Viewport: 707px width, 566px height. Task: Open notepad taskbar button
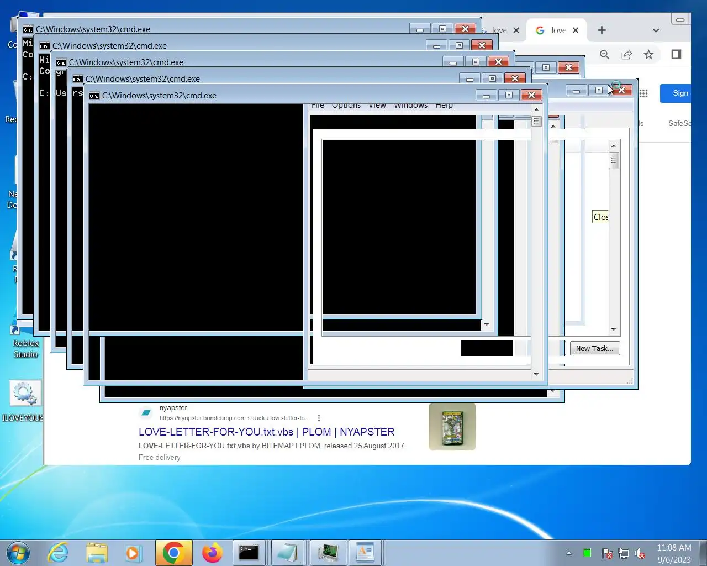pos(287,553)
